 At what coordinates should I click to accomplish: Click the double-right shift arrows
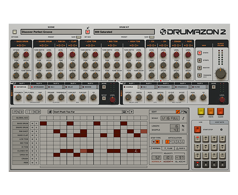39,112
